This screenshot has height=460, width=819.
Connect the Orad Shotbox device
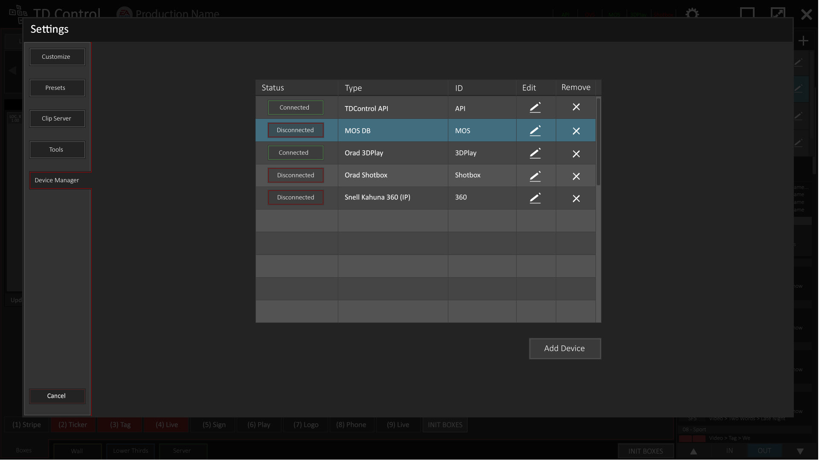pos(295,175)
